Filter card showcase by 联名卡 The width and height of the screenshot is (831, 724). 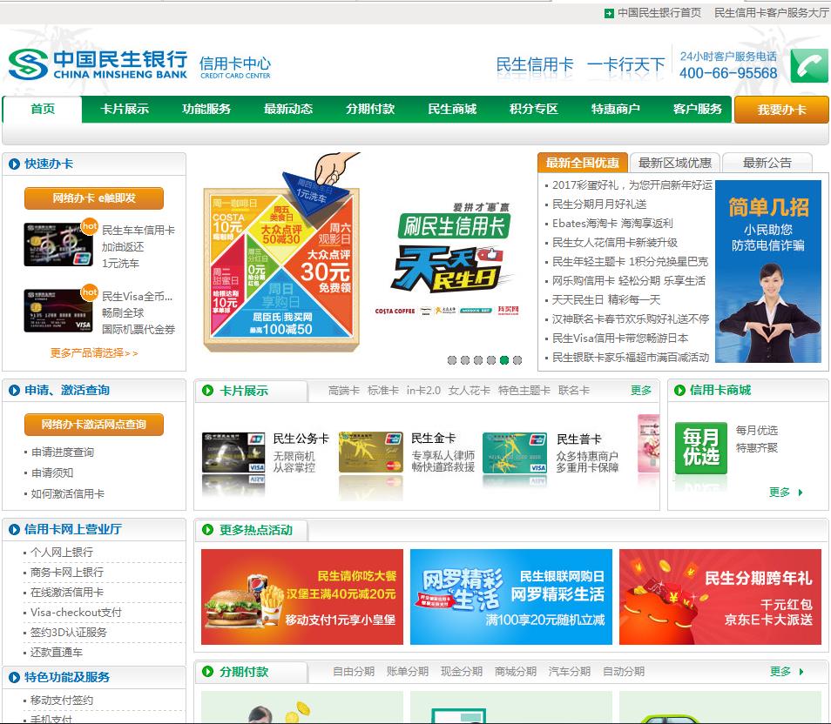coord(573,391)
